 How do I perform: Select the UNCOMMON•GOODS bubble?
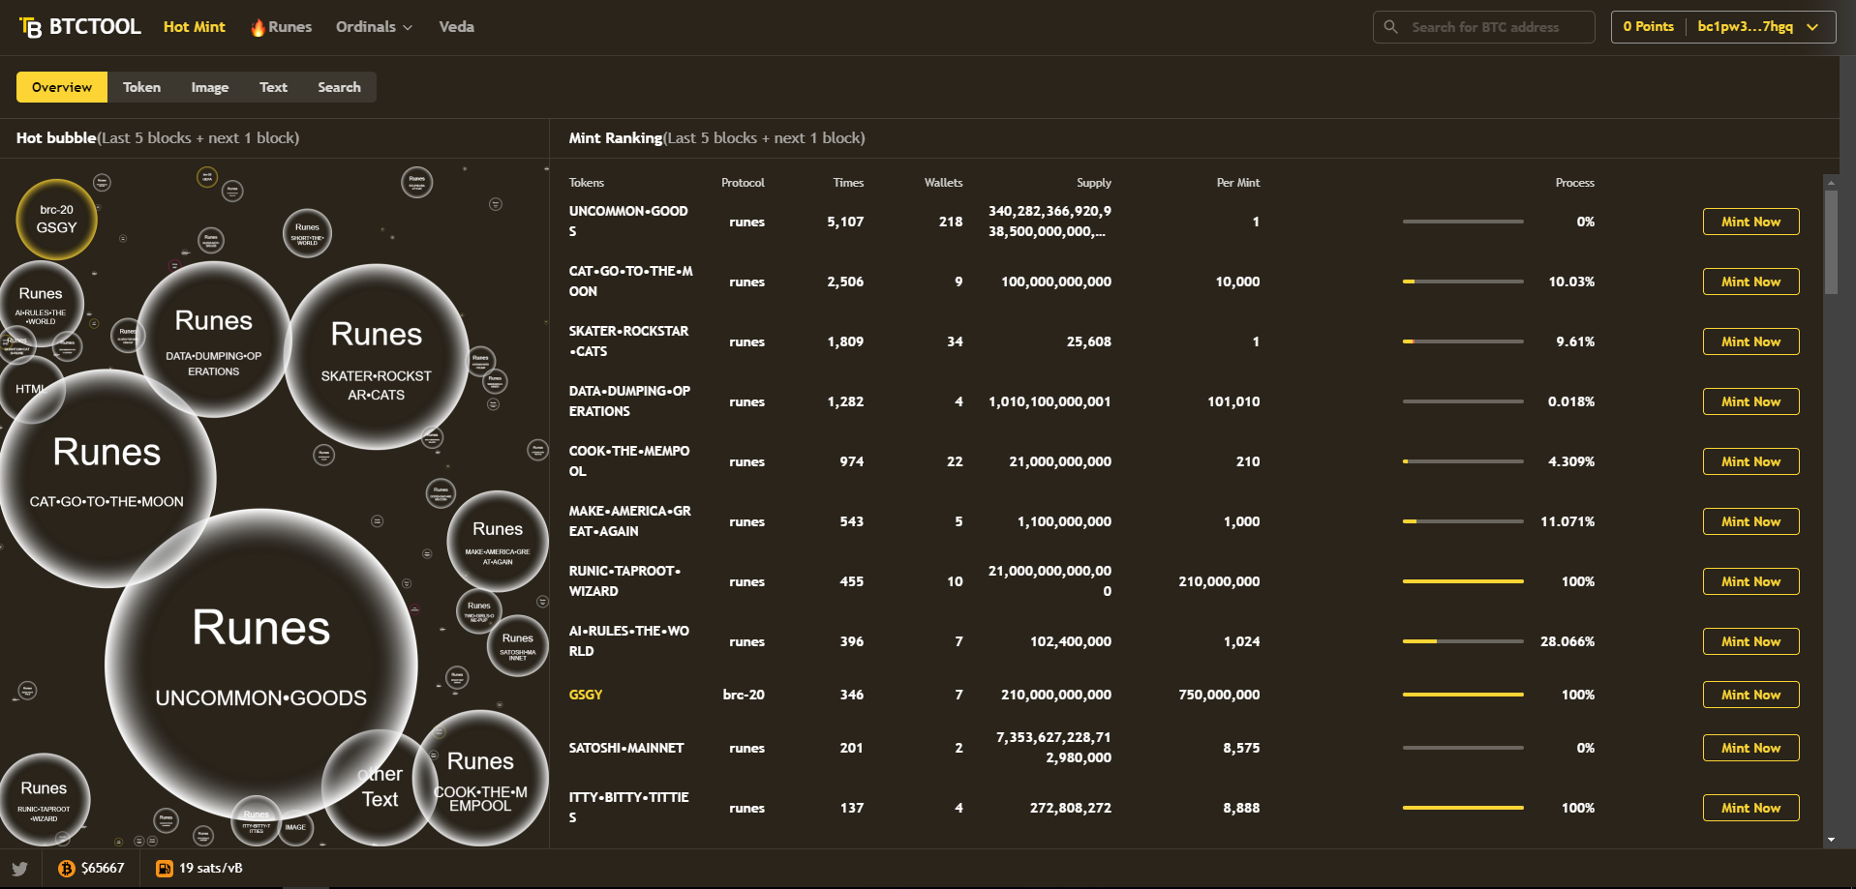coord(261,665)
